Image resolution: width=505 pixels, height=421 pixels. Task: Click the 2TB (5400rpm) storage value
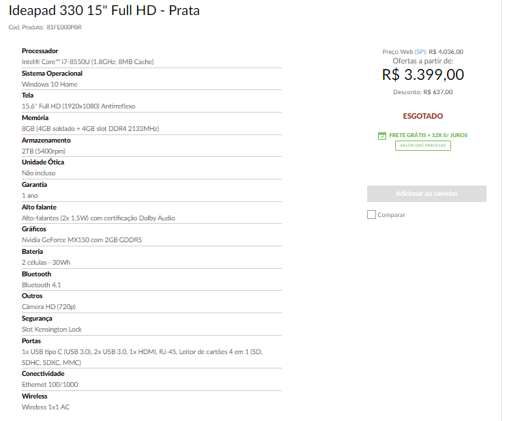point(44,151)
